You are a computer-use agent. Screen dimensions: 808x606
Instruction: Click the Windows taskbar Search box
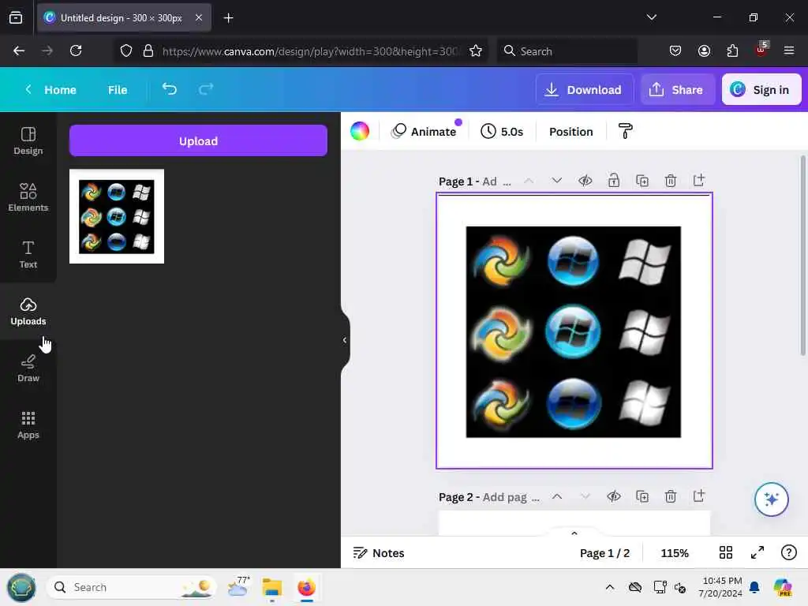coord(132,587)
